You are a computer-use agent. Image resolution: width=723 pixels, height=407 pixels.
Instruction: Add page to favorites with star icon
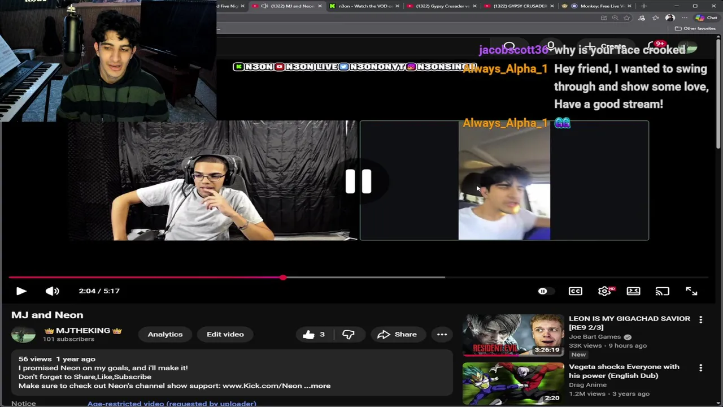(x=626, y=18)
